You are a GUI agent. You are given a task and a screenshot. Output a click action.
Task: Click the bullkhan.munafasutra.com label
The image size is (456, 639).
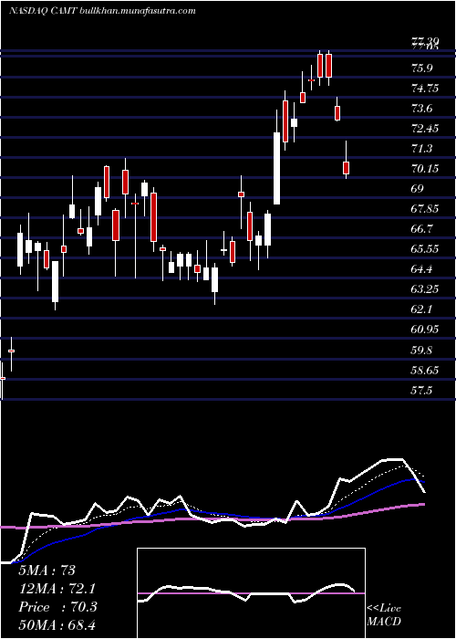[139, 11]
